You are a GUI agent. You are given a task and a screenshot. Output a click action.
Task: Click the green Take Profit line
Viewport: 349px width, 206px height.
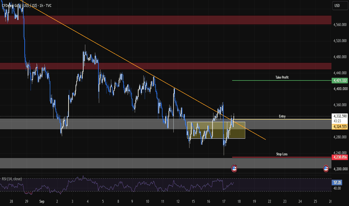282,81
